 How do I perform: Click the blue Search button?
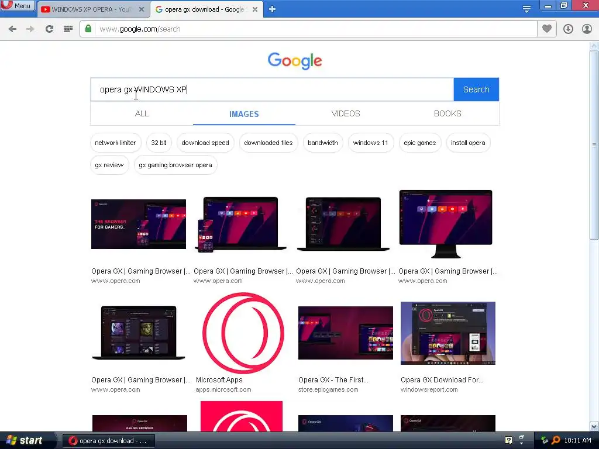[x=476, y=89]
